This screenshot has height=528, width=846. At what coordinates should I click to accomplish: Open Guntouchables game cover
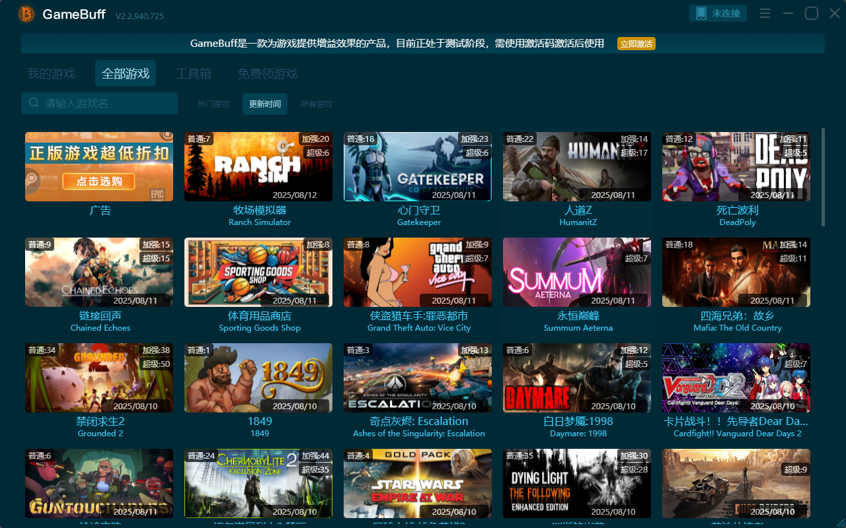click(99, 483)
